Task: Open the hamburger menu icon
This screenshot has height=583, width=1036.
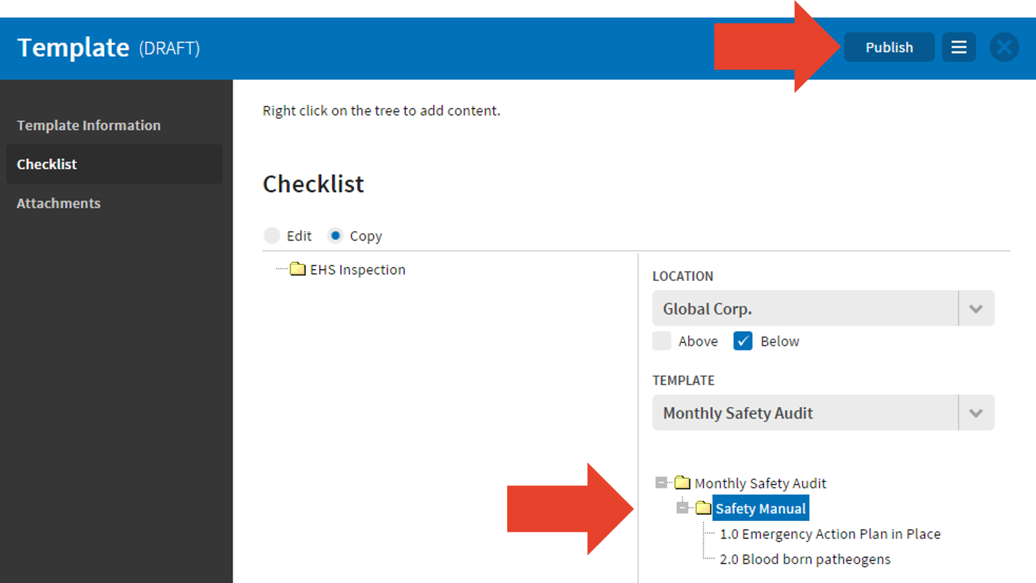Action: [x=958, y=47]
